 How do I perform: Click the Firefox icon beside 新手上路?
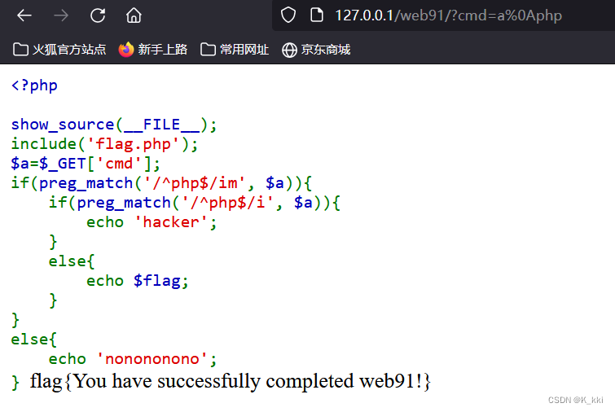point(126,50)
